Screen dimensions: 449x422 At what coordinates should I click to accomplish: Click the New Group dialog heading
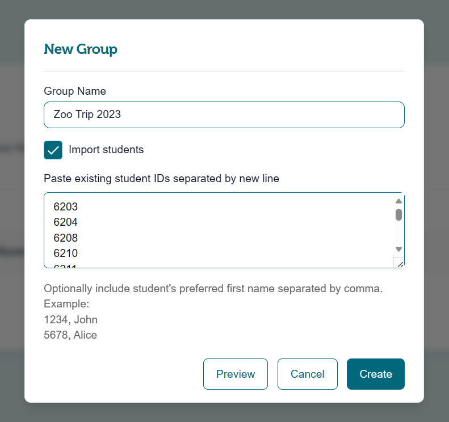pos(81,49)
